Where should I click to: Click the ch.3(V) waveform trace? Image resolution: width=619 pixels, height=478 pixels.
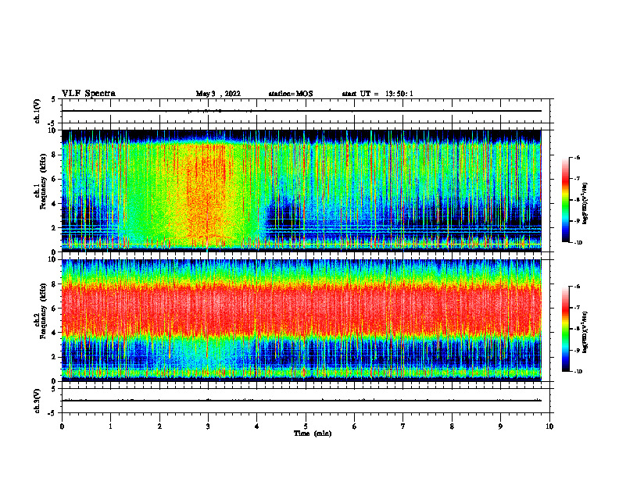pyautogui.click(x=302, y=401)
